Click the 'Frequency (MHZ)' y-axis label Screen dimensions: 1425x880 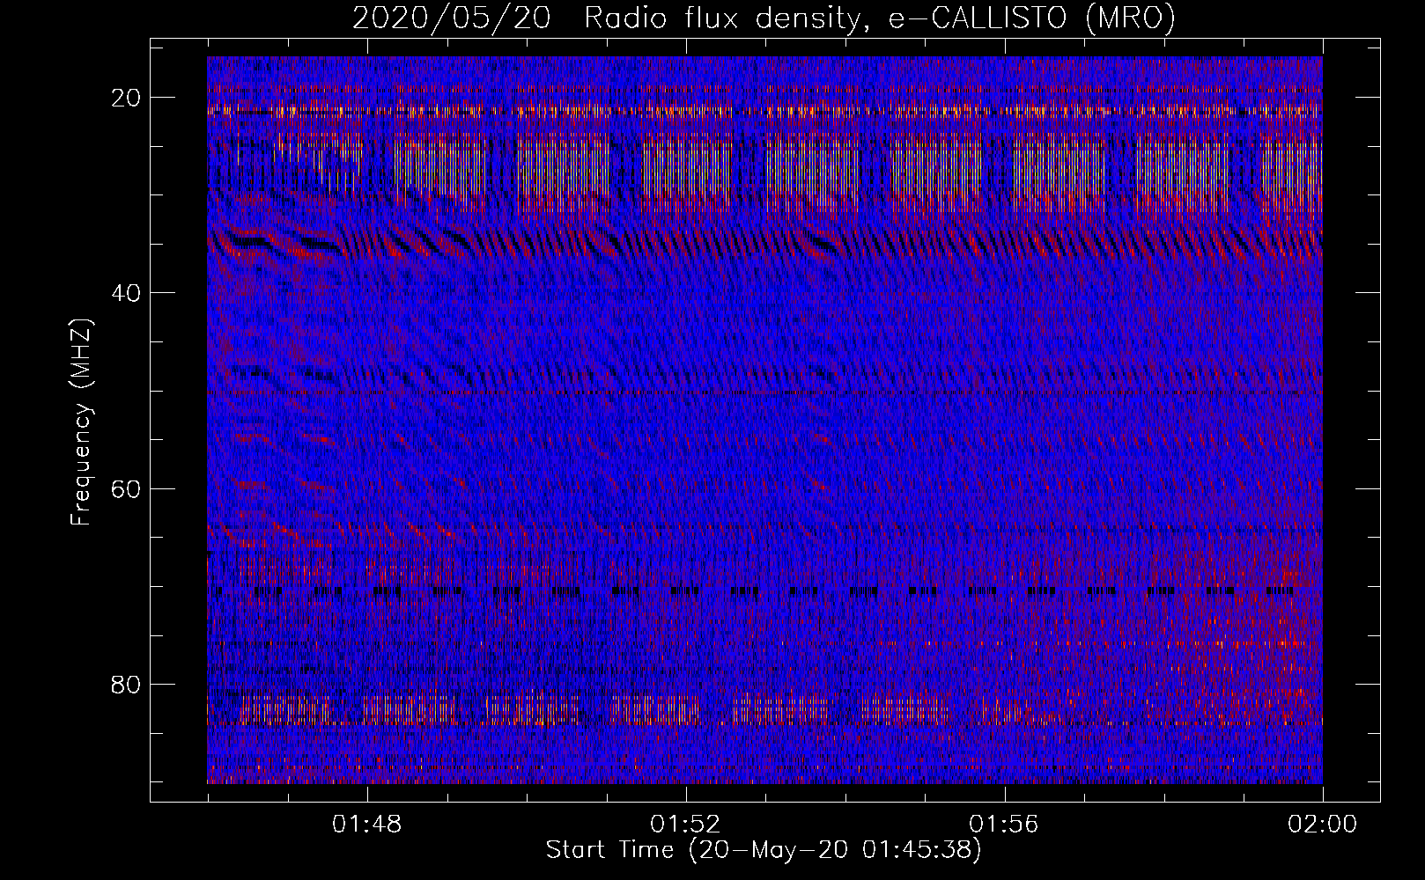tap(81, 422)
